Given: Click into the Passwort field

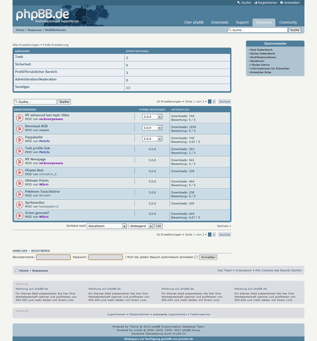Looking at the screenshot, I should pos(105,257).
